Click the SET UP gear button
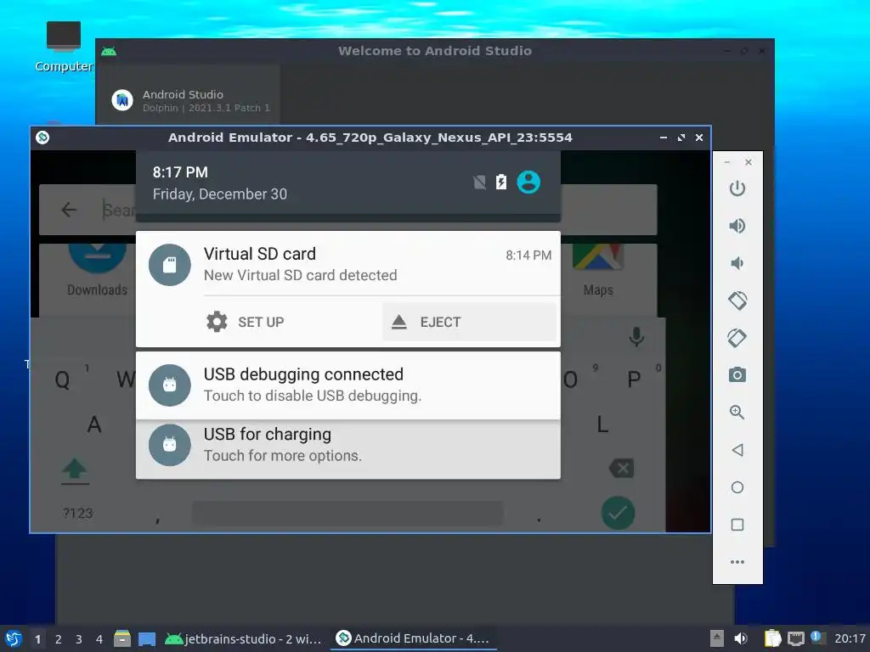This screenshot has width=870, height=652. 245,322
